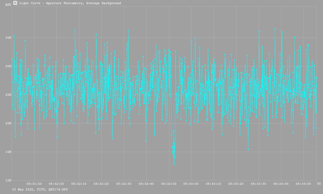Click the Light Curve chart title text
This screenshot has height=194, width=323.
tap(70, 3)
